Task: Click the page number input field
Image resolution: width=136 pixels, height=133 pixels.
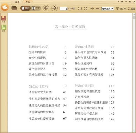Action: (63, 9)
